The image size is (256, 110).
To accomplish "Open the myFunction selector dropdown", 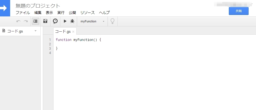I will click(x=92, y=21).
